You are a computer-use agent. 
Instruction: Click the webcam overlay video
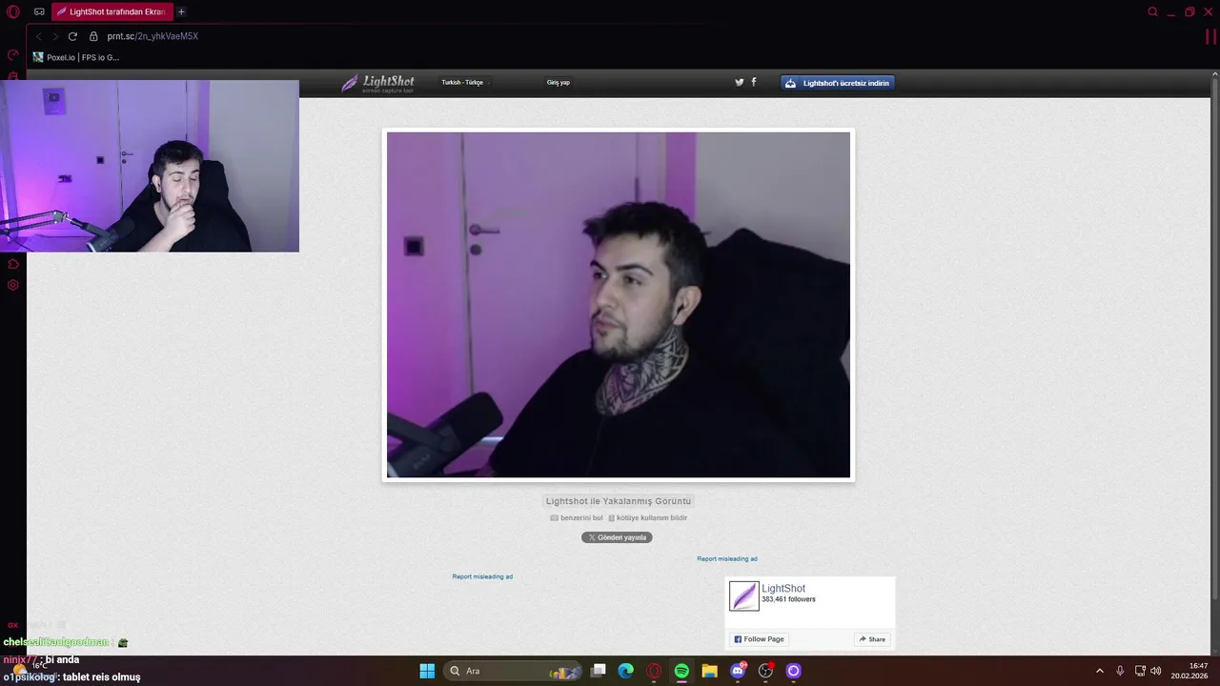pos(150,166)
